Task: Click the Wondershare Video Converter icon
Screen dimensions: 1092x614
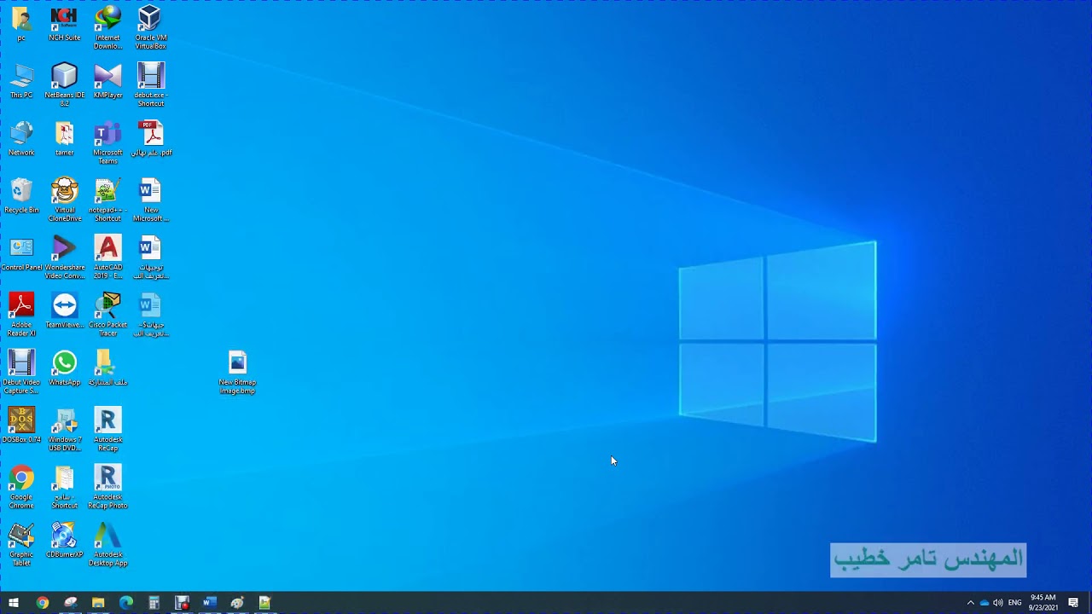Action: click(x=64, y=258)
